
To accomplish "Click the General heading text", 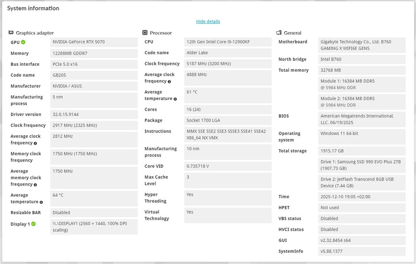I will pyautogui.click(x=292, y=33).
